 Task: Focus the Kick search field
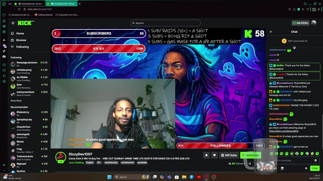pos(165,23)
